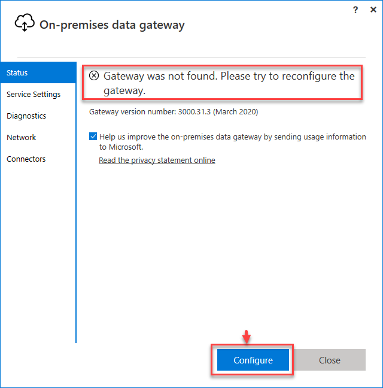Uncheck the usage information checkbox

pos(93,137)
